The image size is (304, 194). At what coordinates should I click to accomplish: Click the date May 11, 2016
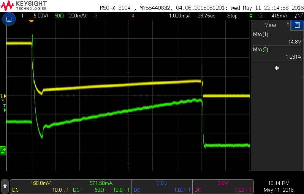tap(279, 190)
